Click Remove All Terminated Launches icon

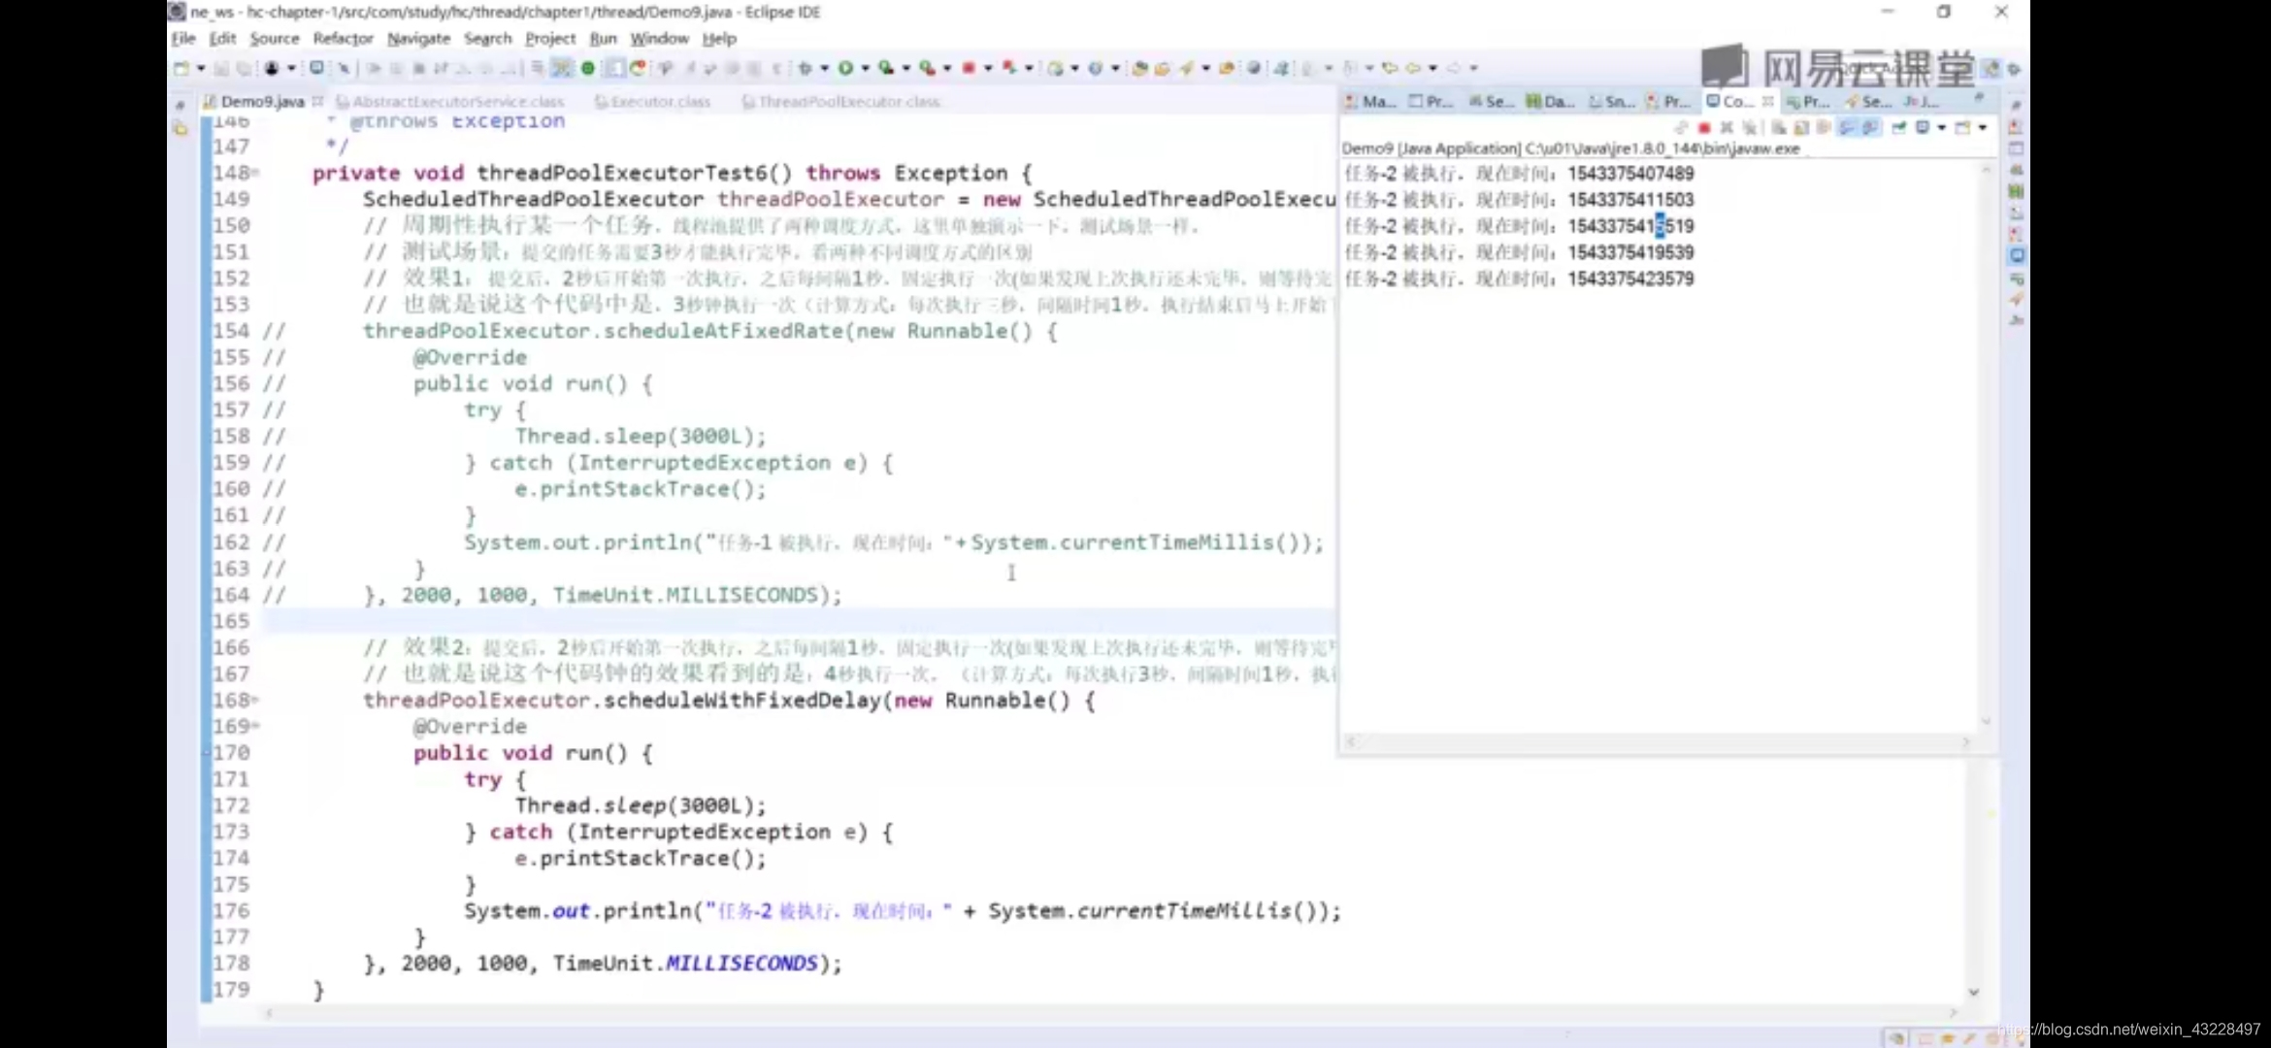tap(1750, 127)
